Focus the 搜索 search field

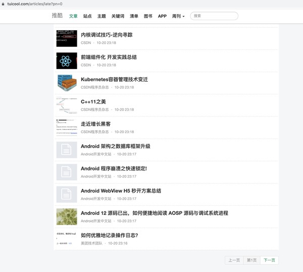coord(214,16)
